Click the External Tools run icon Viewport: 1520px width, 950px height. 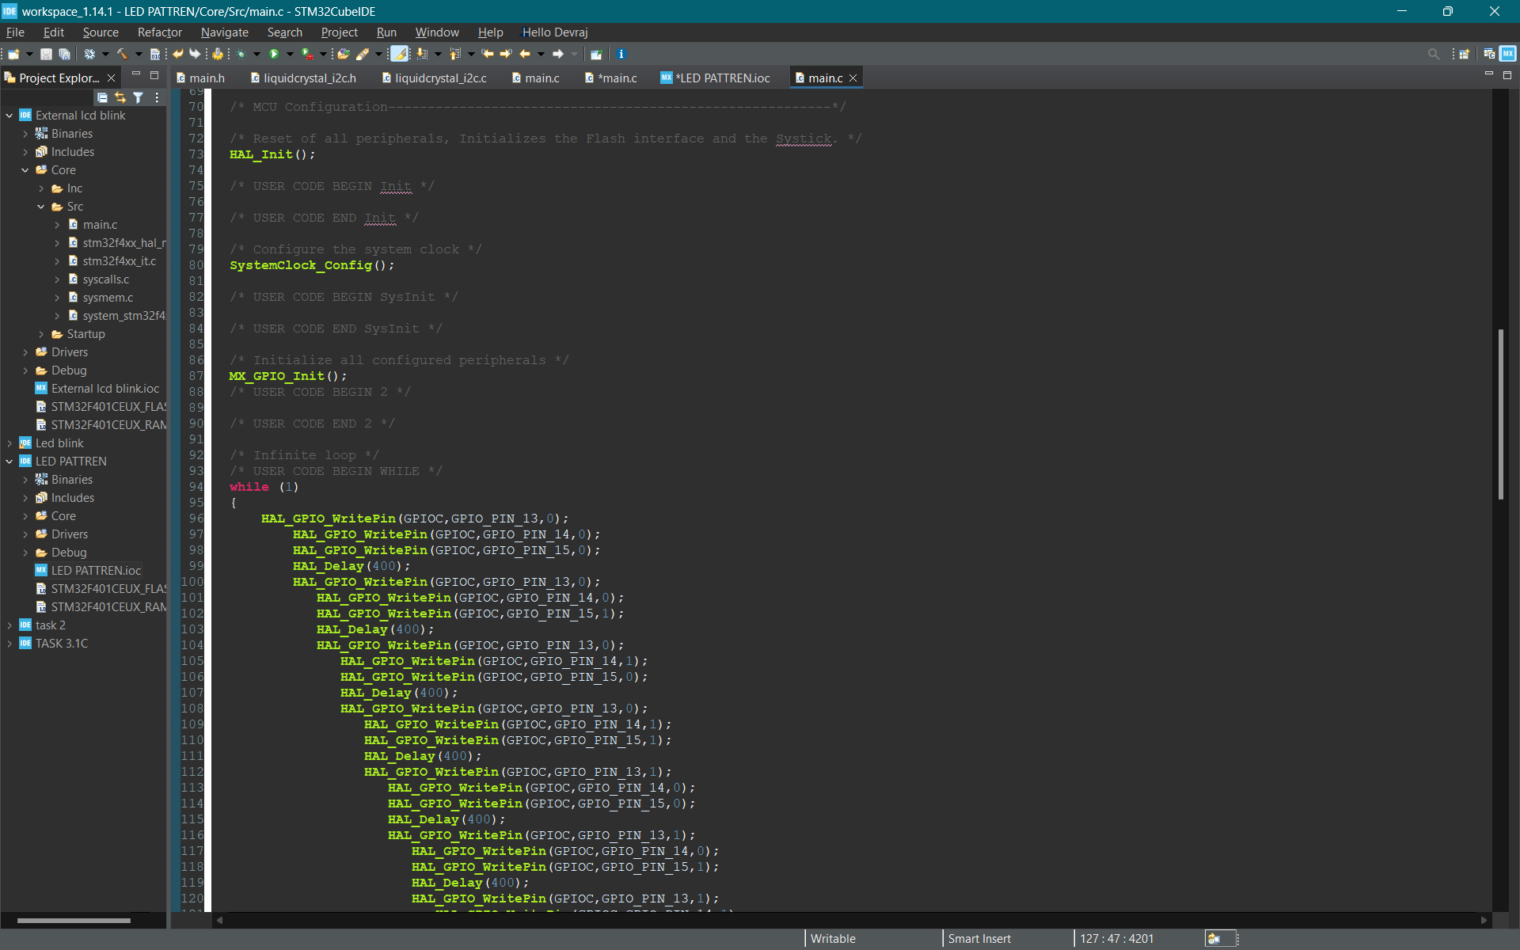[x=307, y=54]
